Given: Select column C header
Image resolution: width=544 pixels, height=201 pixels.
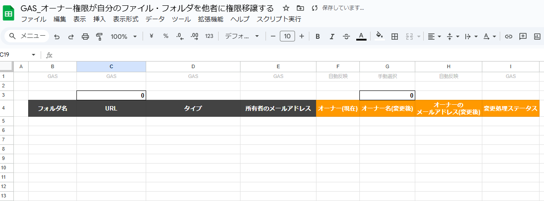Looking at the screenshot, I should coord(111,66).
